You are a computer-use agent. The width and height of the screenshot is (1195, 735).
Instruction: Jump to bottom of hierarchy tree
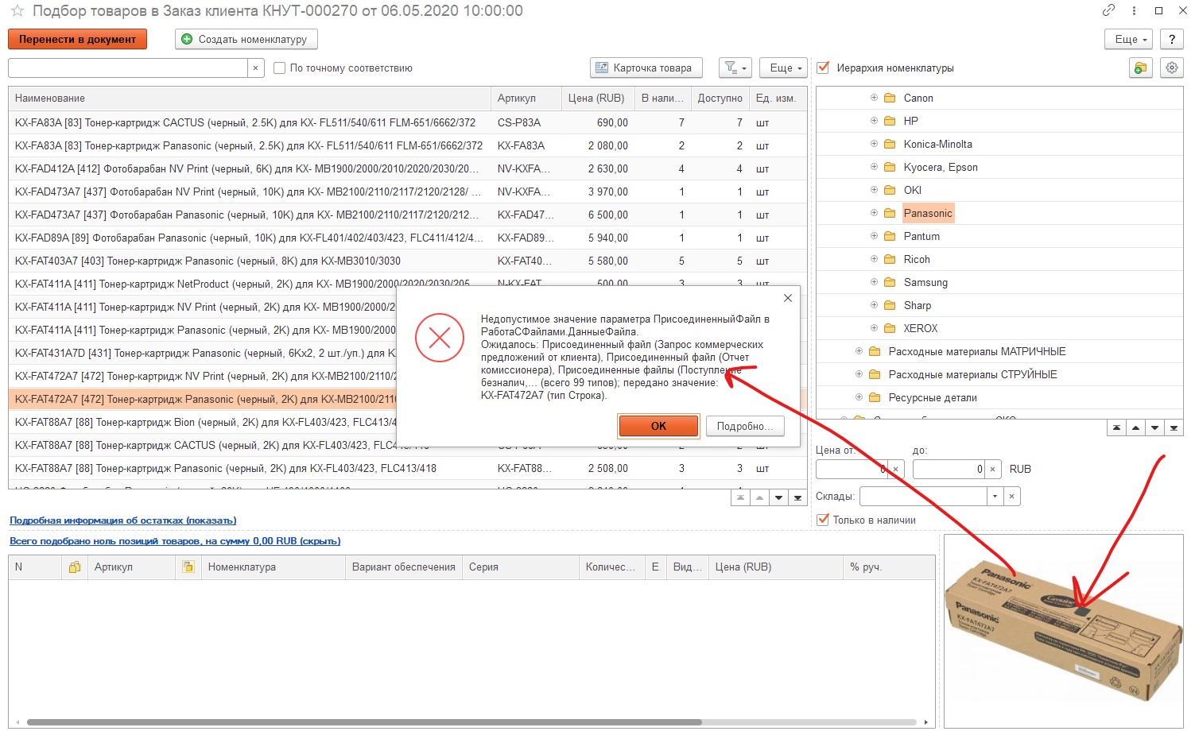pos(1174,428)
